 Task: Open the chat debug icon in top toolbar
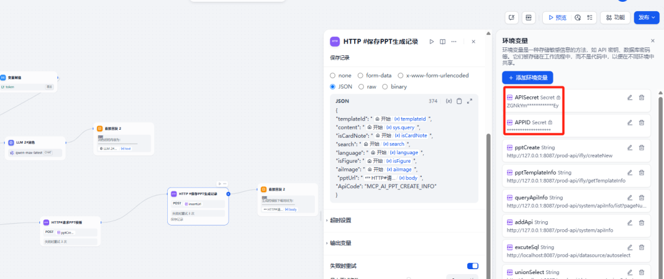point(512,17)
